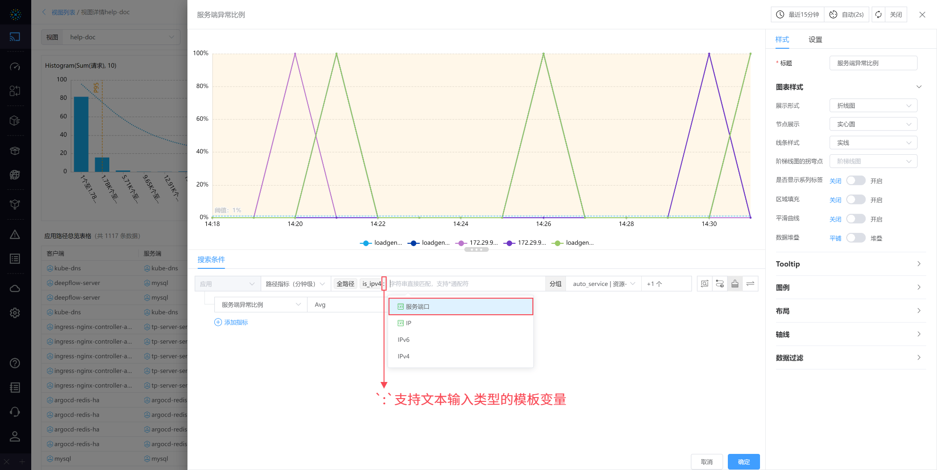Open the Avg aggregation dropdown
This screenshot has width=937, height=470.
345,305
